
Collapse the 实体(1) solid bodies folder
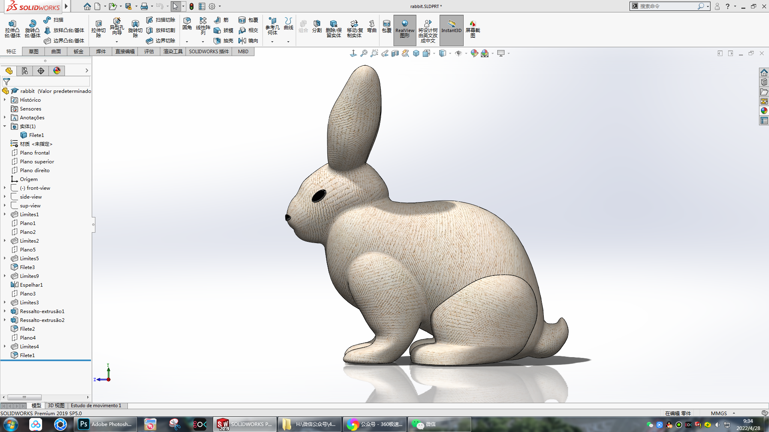coord(5,127)
